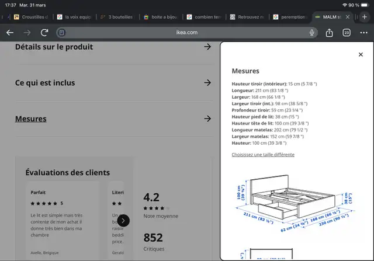Screen dimensions: 374x261
Task: Click the 'Détails sur le produit' heading
Action: click(54, 47)
